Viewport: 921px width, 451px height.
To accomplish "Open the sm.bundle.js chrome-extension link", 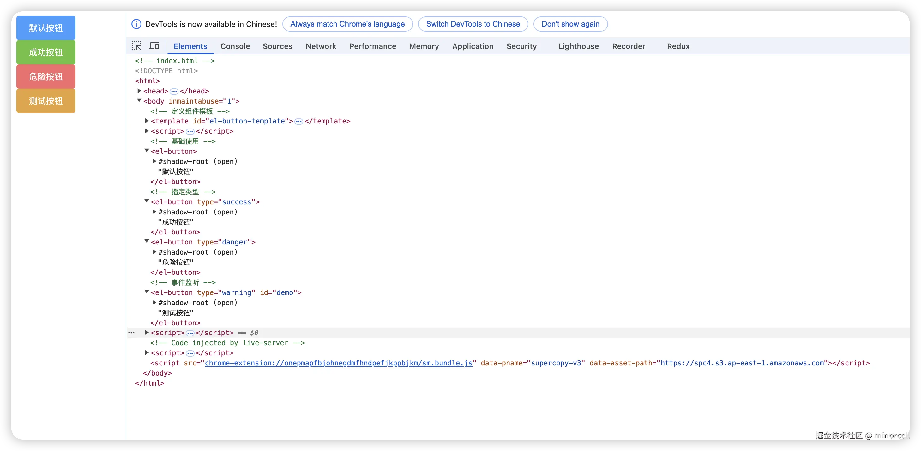I will [x=338, y=363].
